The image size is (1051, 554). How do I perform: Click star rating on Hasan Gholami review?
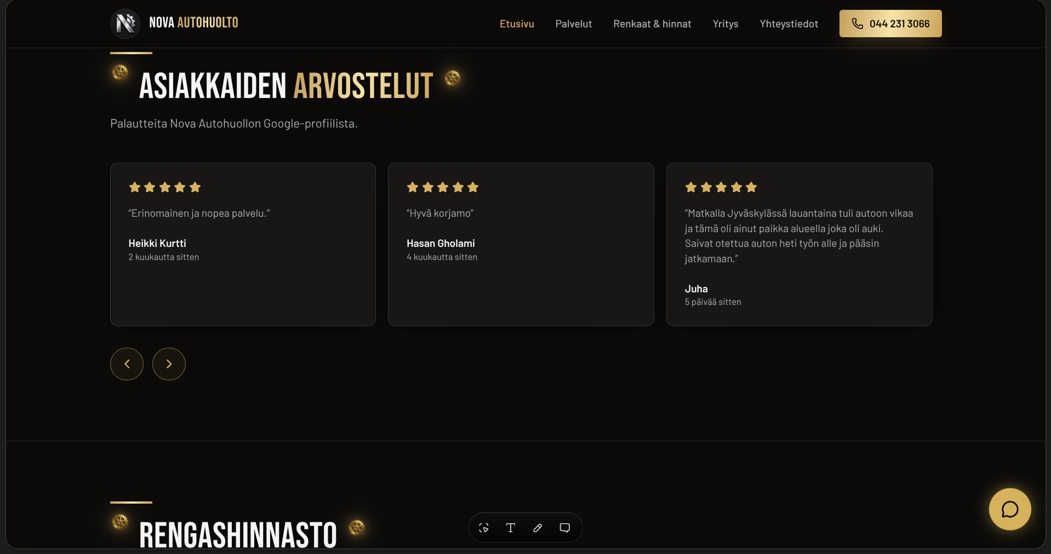point(443,187)
